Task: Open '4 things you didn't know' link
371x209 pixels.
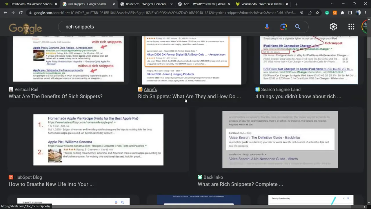Action: [298, 96]
